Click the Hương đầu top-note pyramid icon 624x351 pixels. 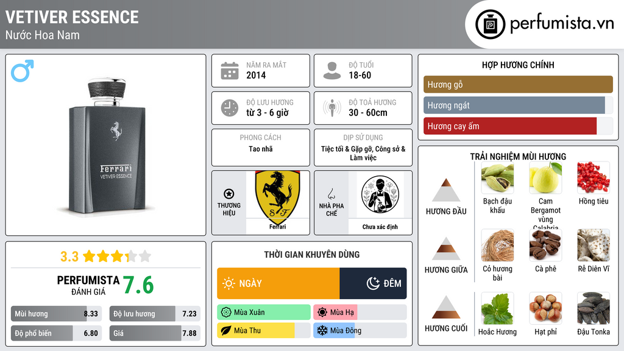pos(446,190)
